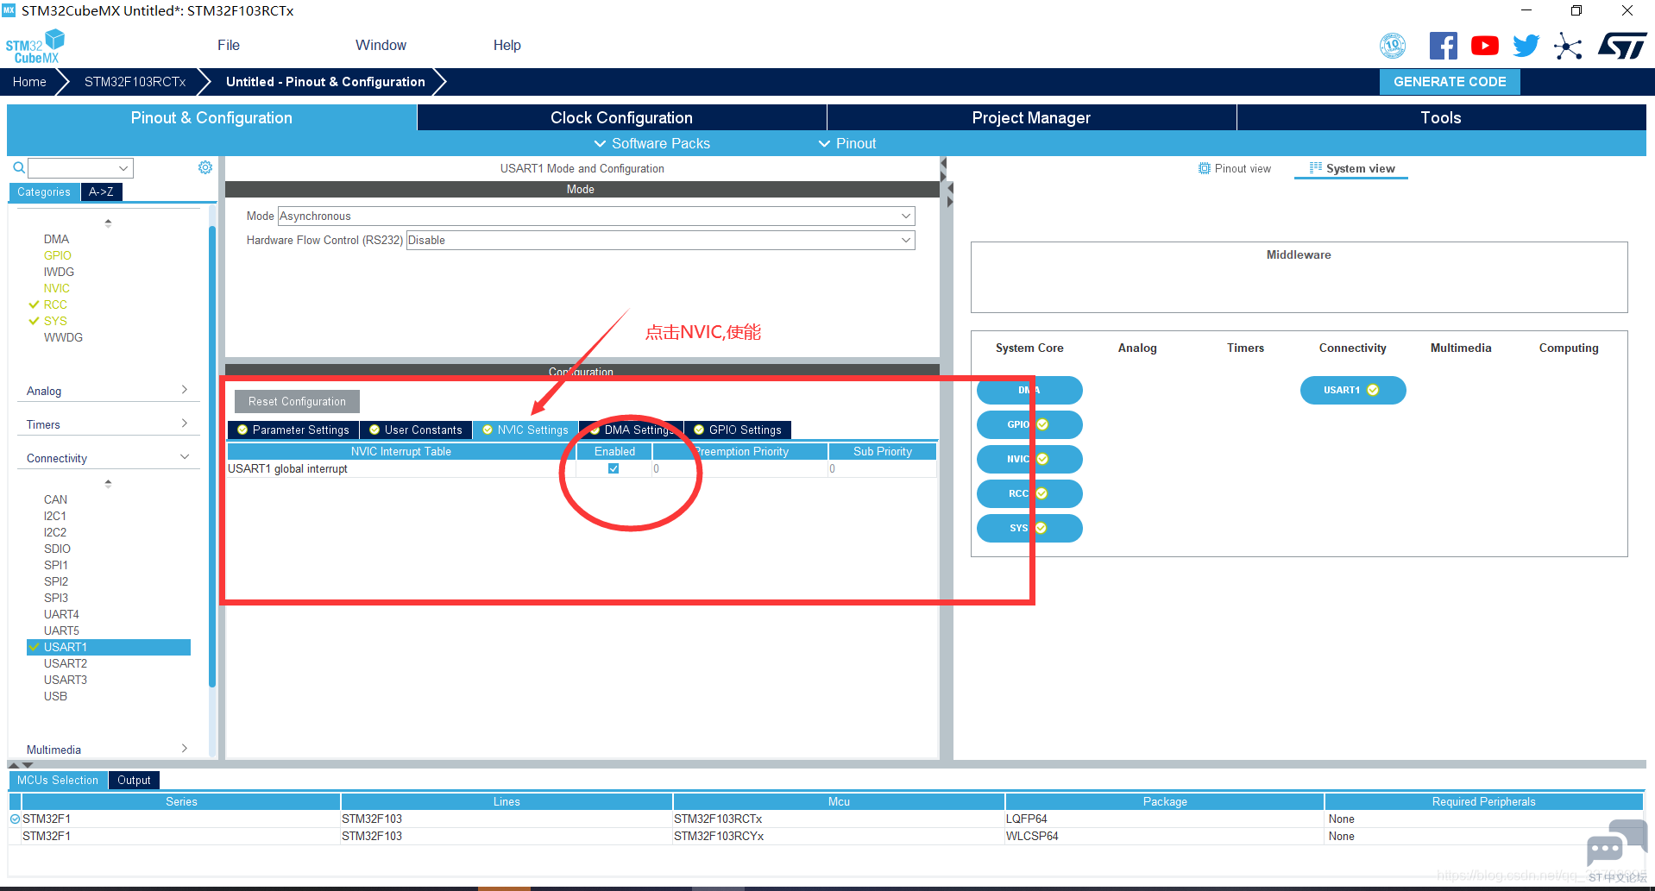The height and width of the screenshot is (891, 1655).
Task: Click the RCC button in System view
Action: pos(1029,493)
